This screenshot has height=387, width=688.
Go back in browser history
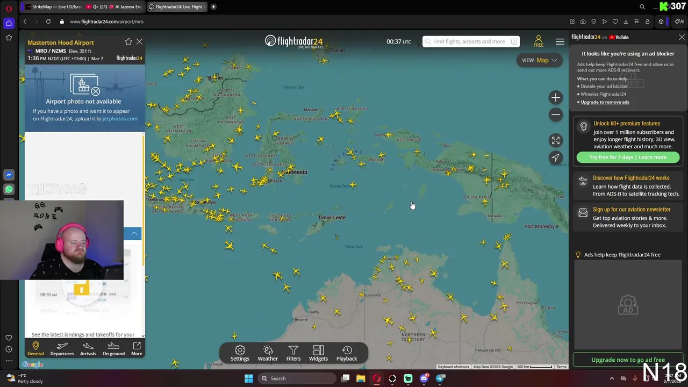pyautogui.click(x=25, y=21)
